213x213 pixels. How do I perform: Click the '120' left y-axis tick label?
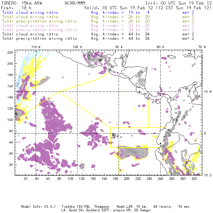pos(10,109)
